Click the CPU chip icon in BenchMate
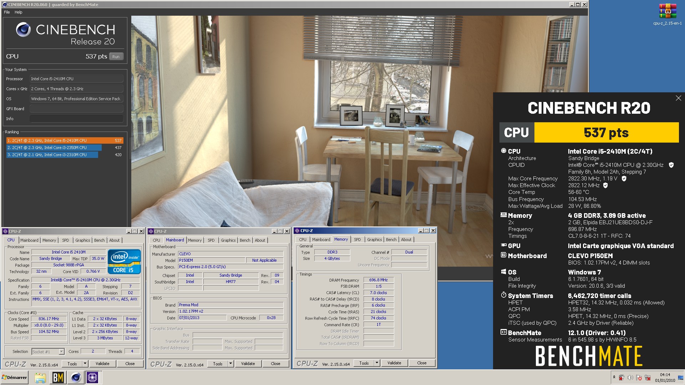685x385 pixels. click(x=504, y=151)
